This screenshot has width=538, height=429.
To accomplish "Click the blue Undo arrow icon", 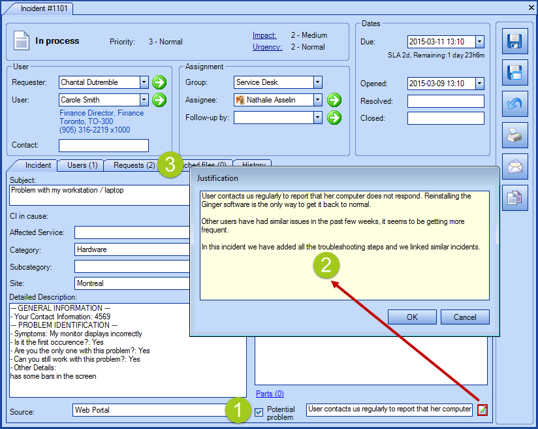I will pos(514,104).
